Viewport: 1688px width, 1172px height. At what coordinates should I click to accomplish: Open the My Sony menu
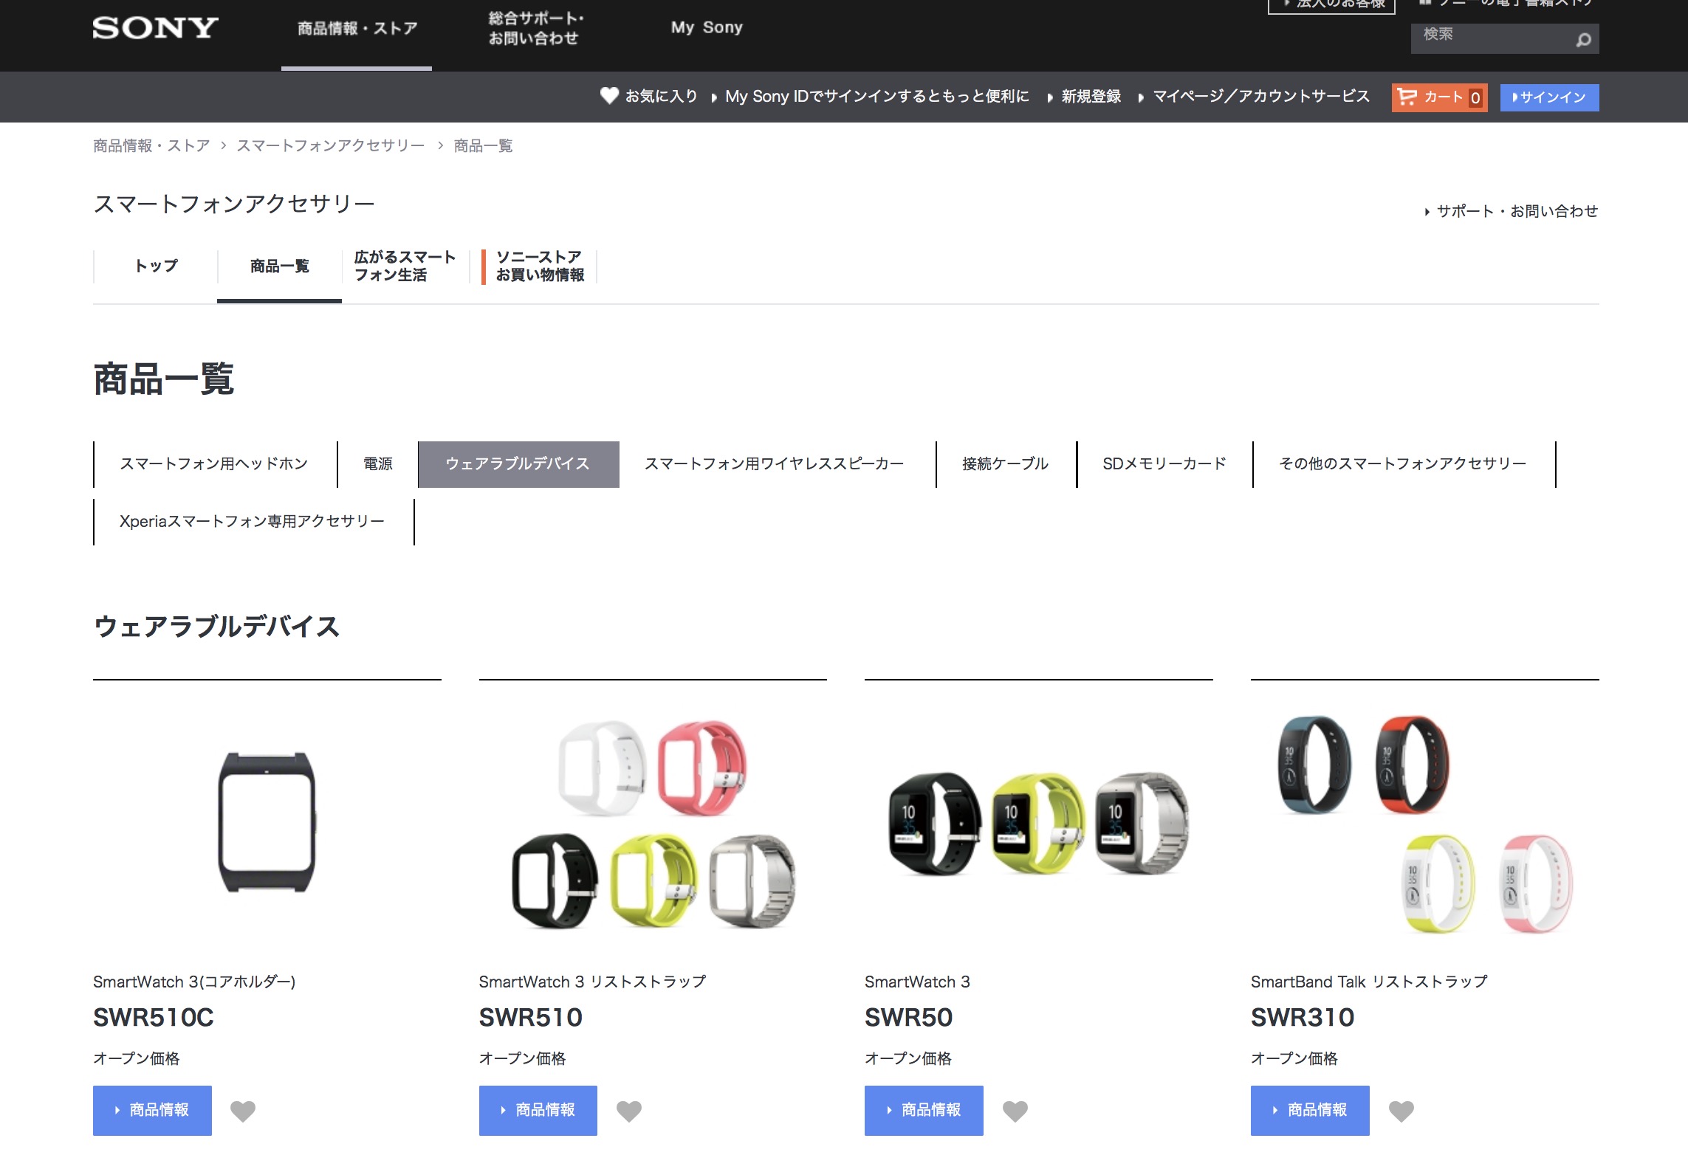(x=707, y=27)
